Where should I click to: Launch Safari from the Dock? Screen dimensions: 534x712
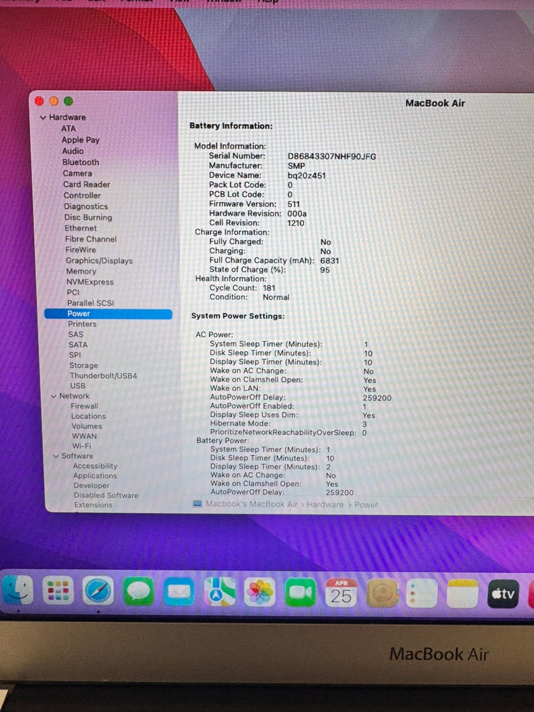point(98,591)
